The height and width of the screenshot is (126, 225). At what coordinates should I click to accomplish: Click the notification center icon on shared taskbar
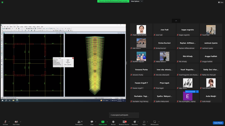point(123,100)
